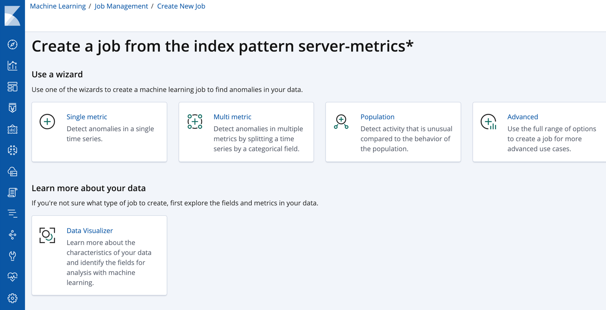The width and height of the screenshot is (606, 310).
Task: Launch the Data Visualizer
Action: [x=99, y=255]
